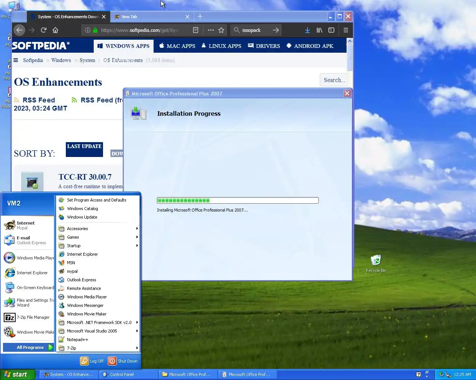
Task: Open Reader View icon in address bar
Action: pyautogui.click(x=196, y=30)
